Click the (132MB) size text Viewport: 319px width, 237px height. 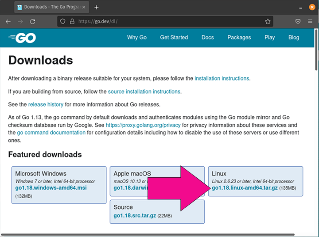[x=23, y=196]
